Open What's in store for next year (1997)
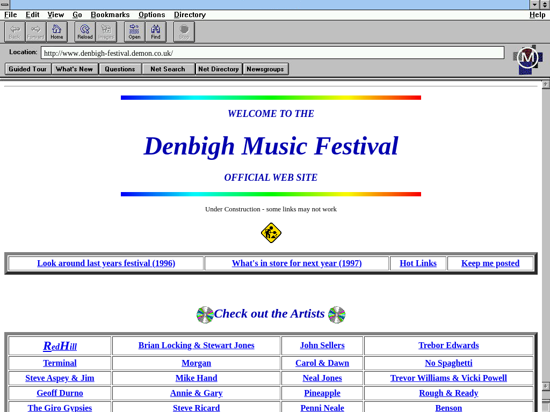550x412 pixels. click(x=296, y=263)
